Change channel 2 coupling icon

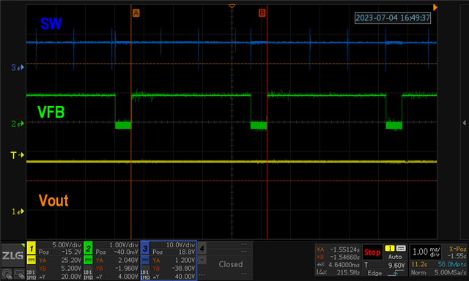(88, 260)
